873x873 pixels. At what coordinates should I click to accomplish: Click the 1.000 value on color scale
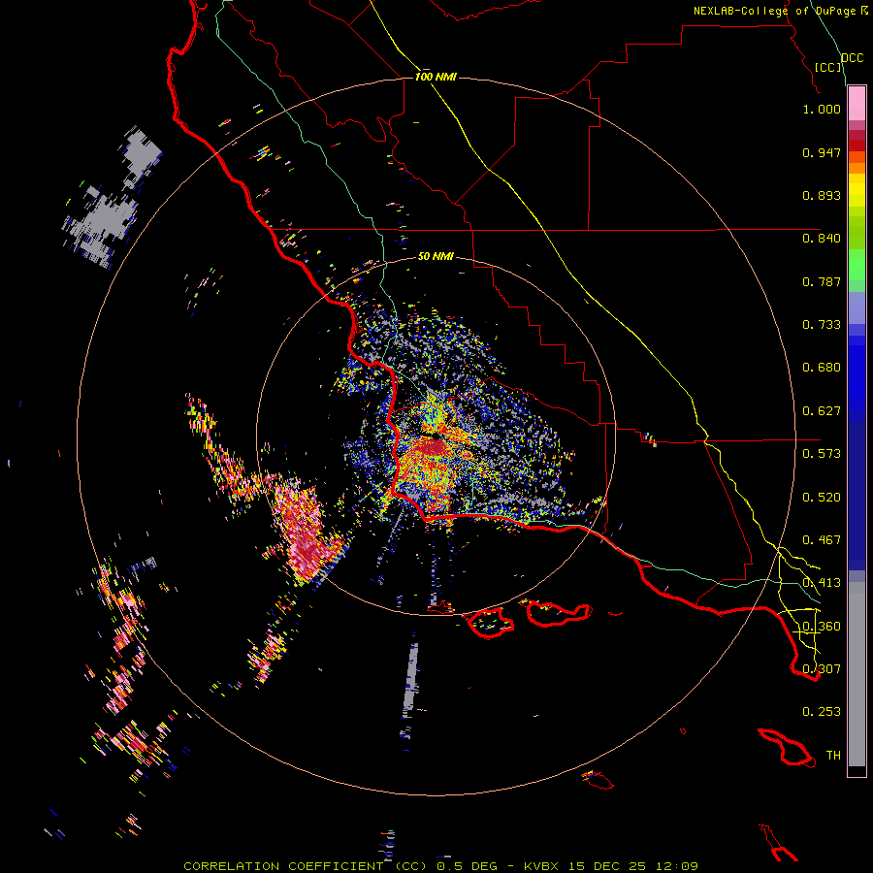click(x=822, y=109)
